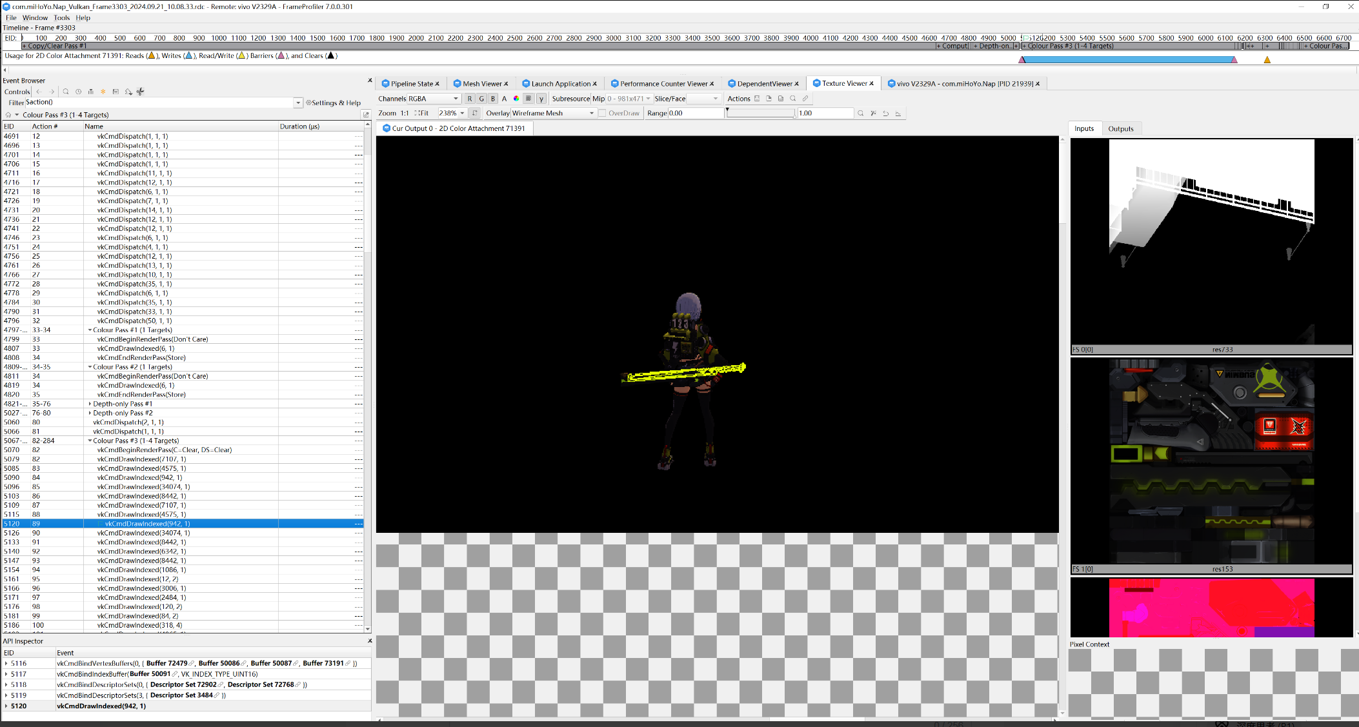Open goto pixel search in Actions
Viewport: 1359px width, 727px height.
[793, 98]
